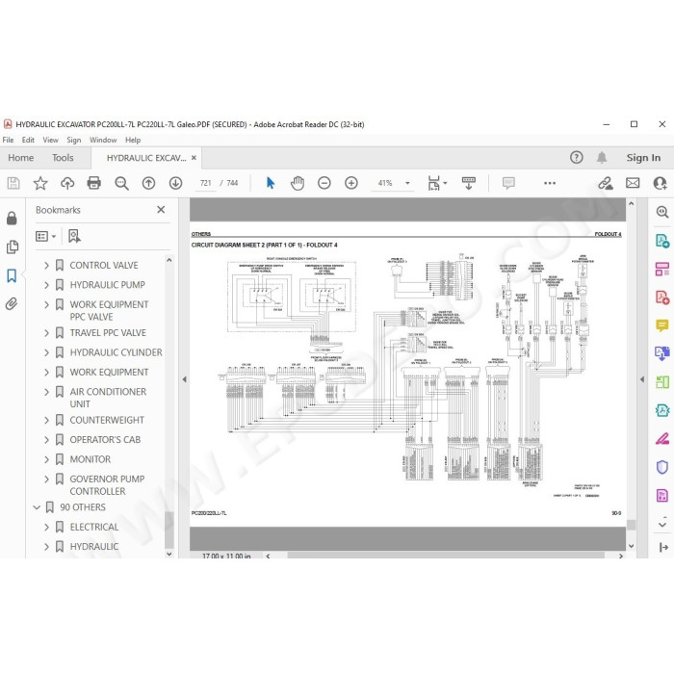Open Find text magnifier icon
The height and width of the screenshot is (674, 674).
pos(121,183)
